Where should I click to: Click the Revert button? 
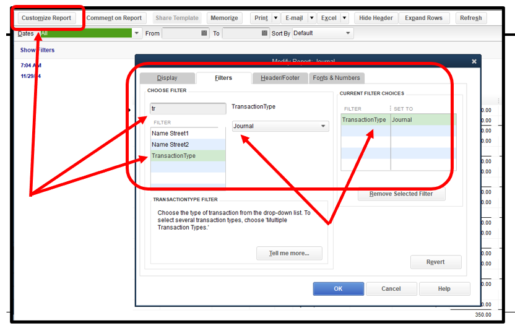coord(436,262)
